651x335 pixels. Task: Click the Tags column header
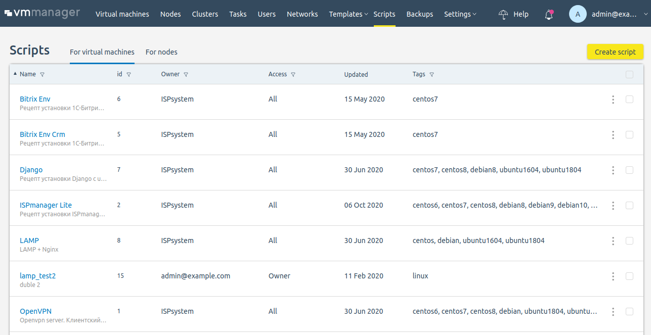pos(419,74)
